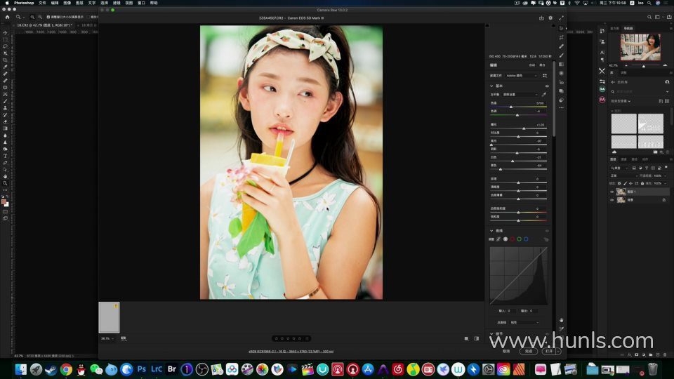The height and width of the screenshot is (379, 674).
Task: Switch to the Navigator panel tab
Action: [x=628, y=28]
